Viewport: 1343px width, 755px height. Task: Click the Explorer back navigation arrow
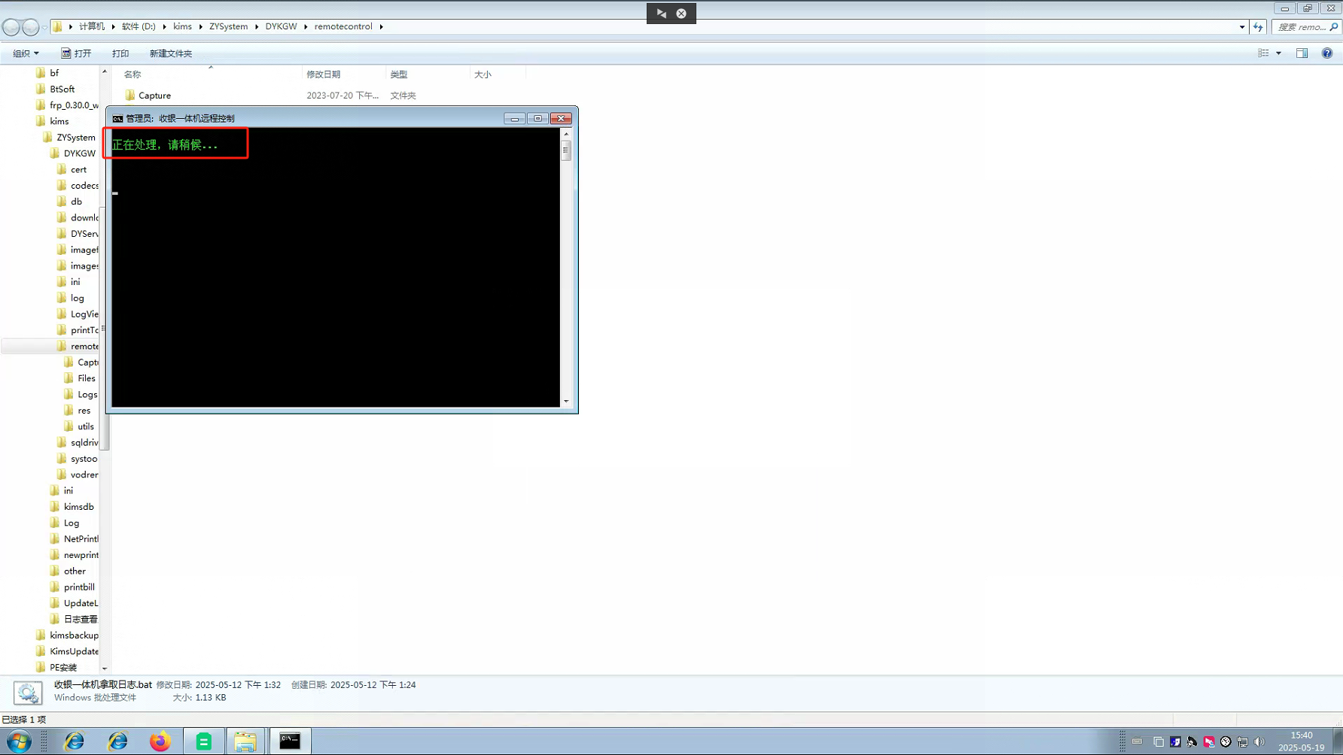click(11, 27)
